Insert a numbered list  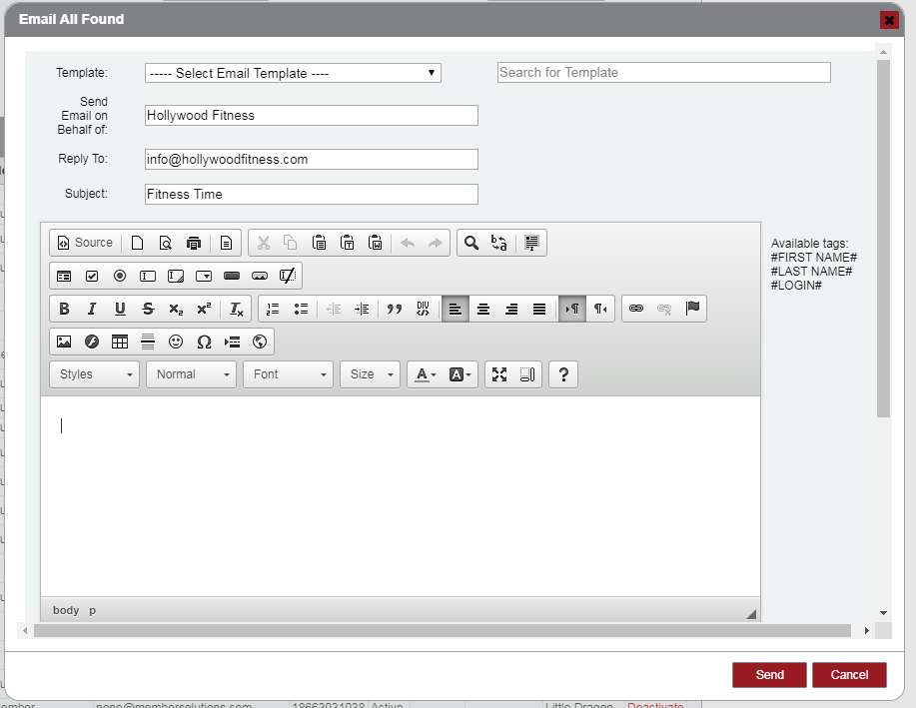pyautogui.click(x=273, y=309)
